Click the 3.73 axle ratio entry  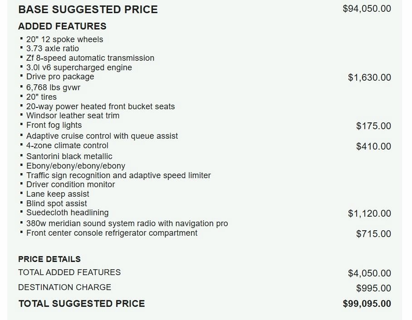(x=53, y=48)
